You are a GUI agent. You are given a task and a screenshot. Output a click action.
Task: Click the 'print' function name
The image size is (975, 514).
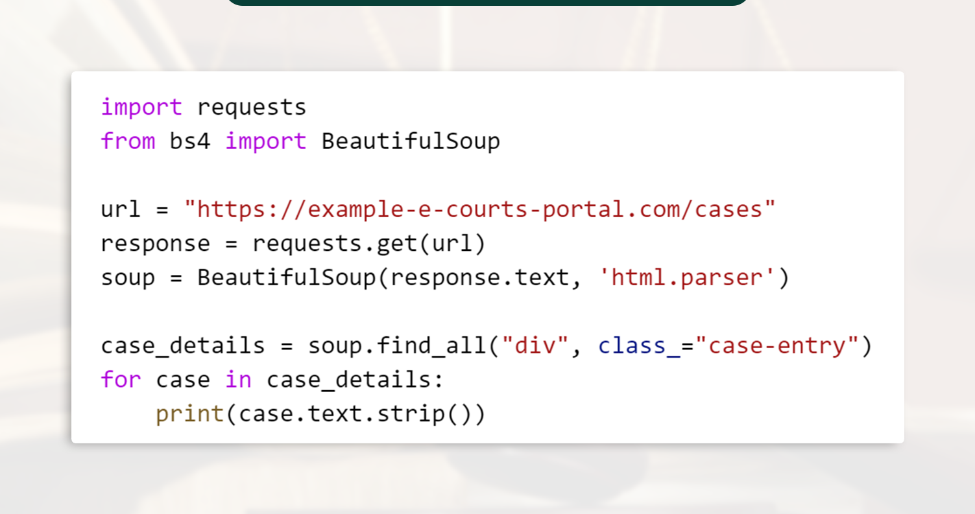pyautogui.click(x=189, y=414)
